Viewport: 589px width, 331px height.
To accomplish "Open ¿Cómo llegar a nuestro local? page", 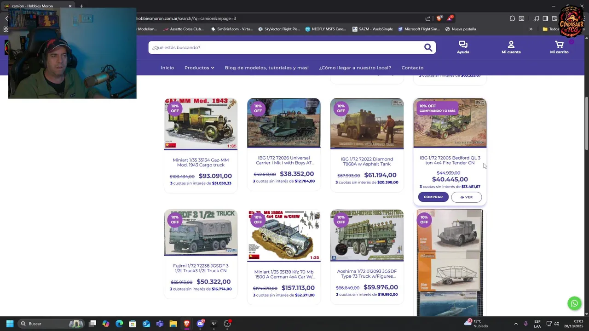I will [x=355, y=68].
